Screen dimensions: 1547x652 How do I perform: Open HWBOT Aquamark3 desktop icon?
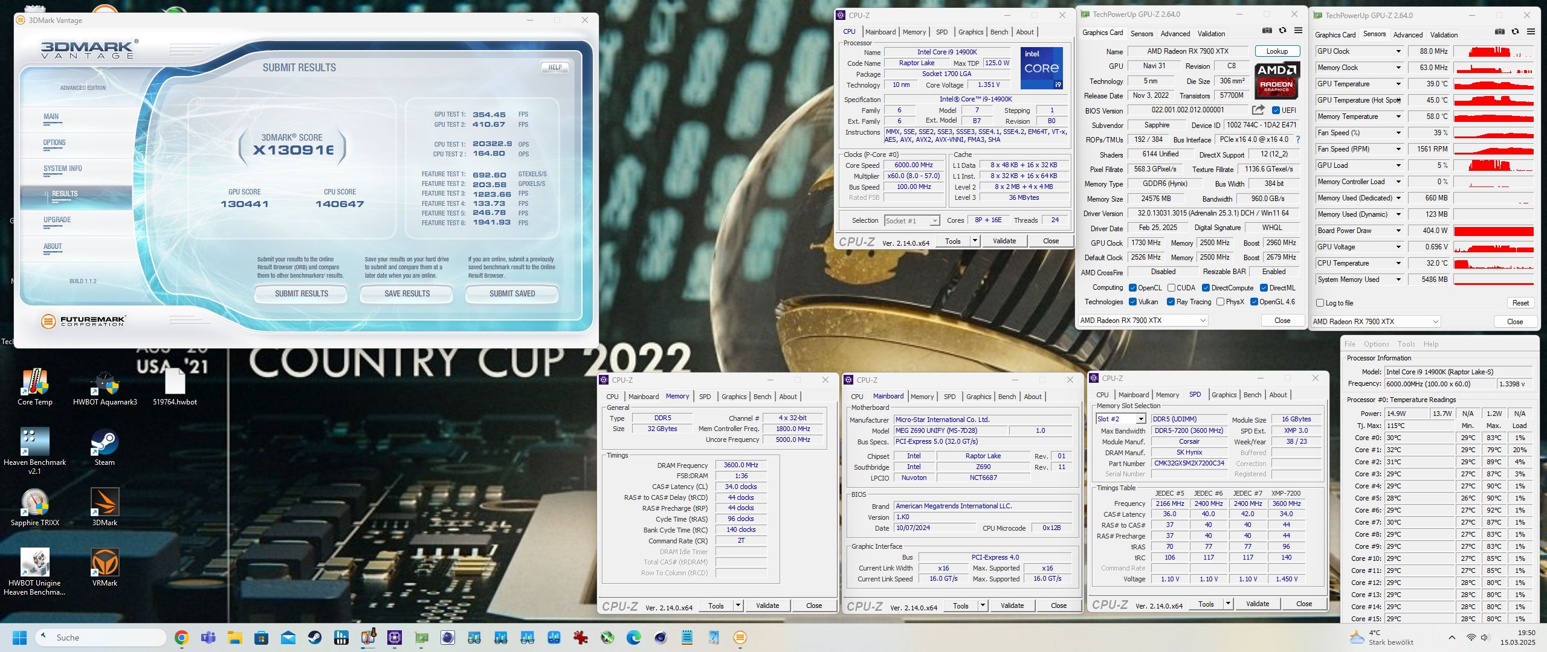pyautogui.click(x=105, y=386)
